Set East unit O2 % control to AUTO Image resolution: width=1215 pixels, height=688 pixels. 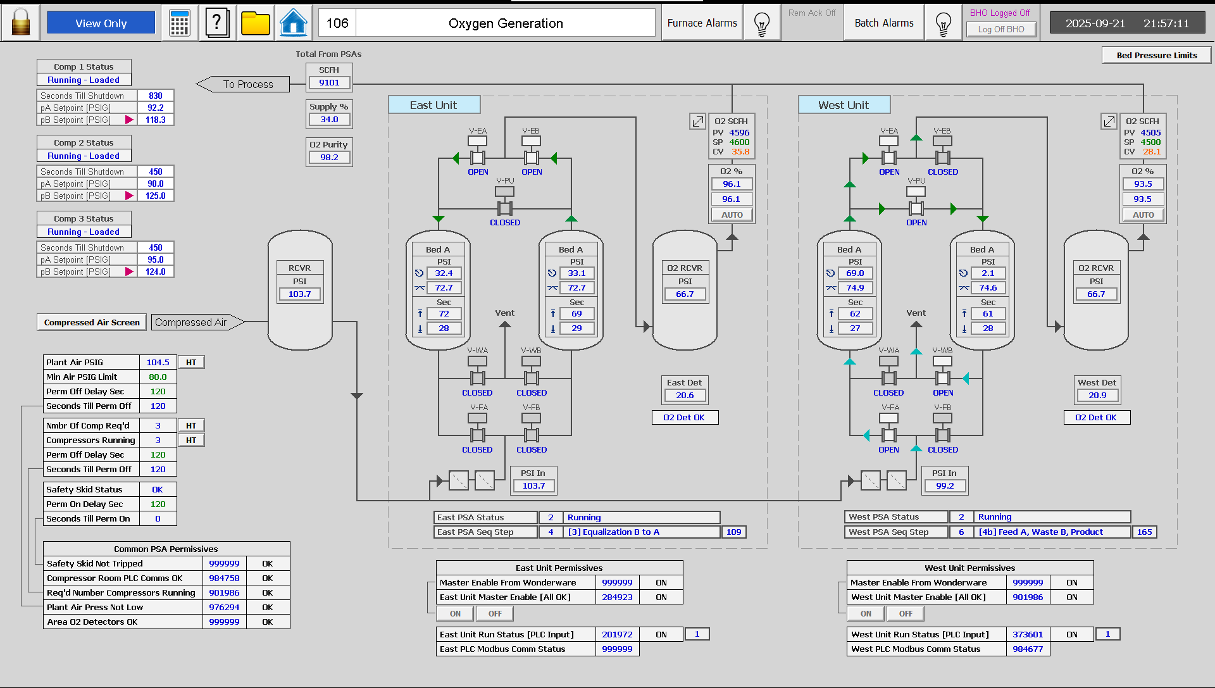click(x=732, y=215)
